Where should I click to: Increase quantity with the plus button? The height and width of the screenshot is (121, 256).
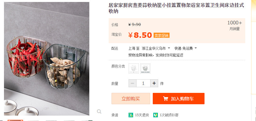tap(154, 83)
